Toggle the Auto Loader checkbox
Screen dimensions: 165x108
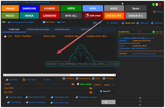click(78, 84)
